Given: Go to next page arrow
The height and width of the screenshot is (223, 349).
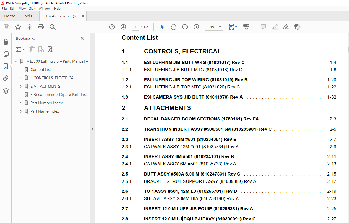Looking at the screenshot, I should point(123,27).
